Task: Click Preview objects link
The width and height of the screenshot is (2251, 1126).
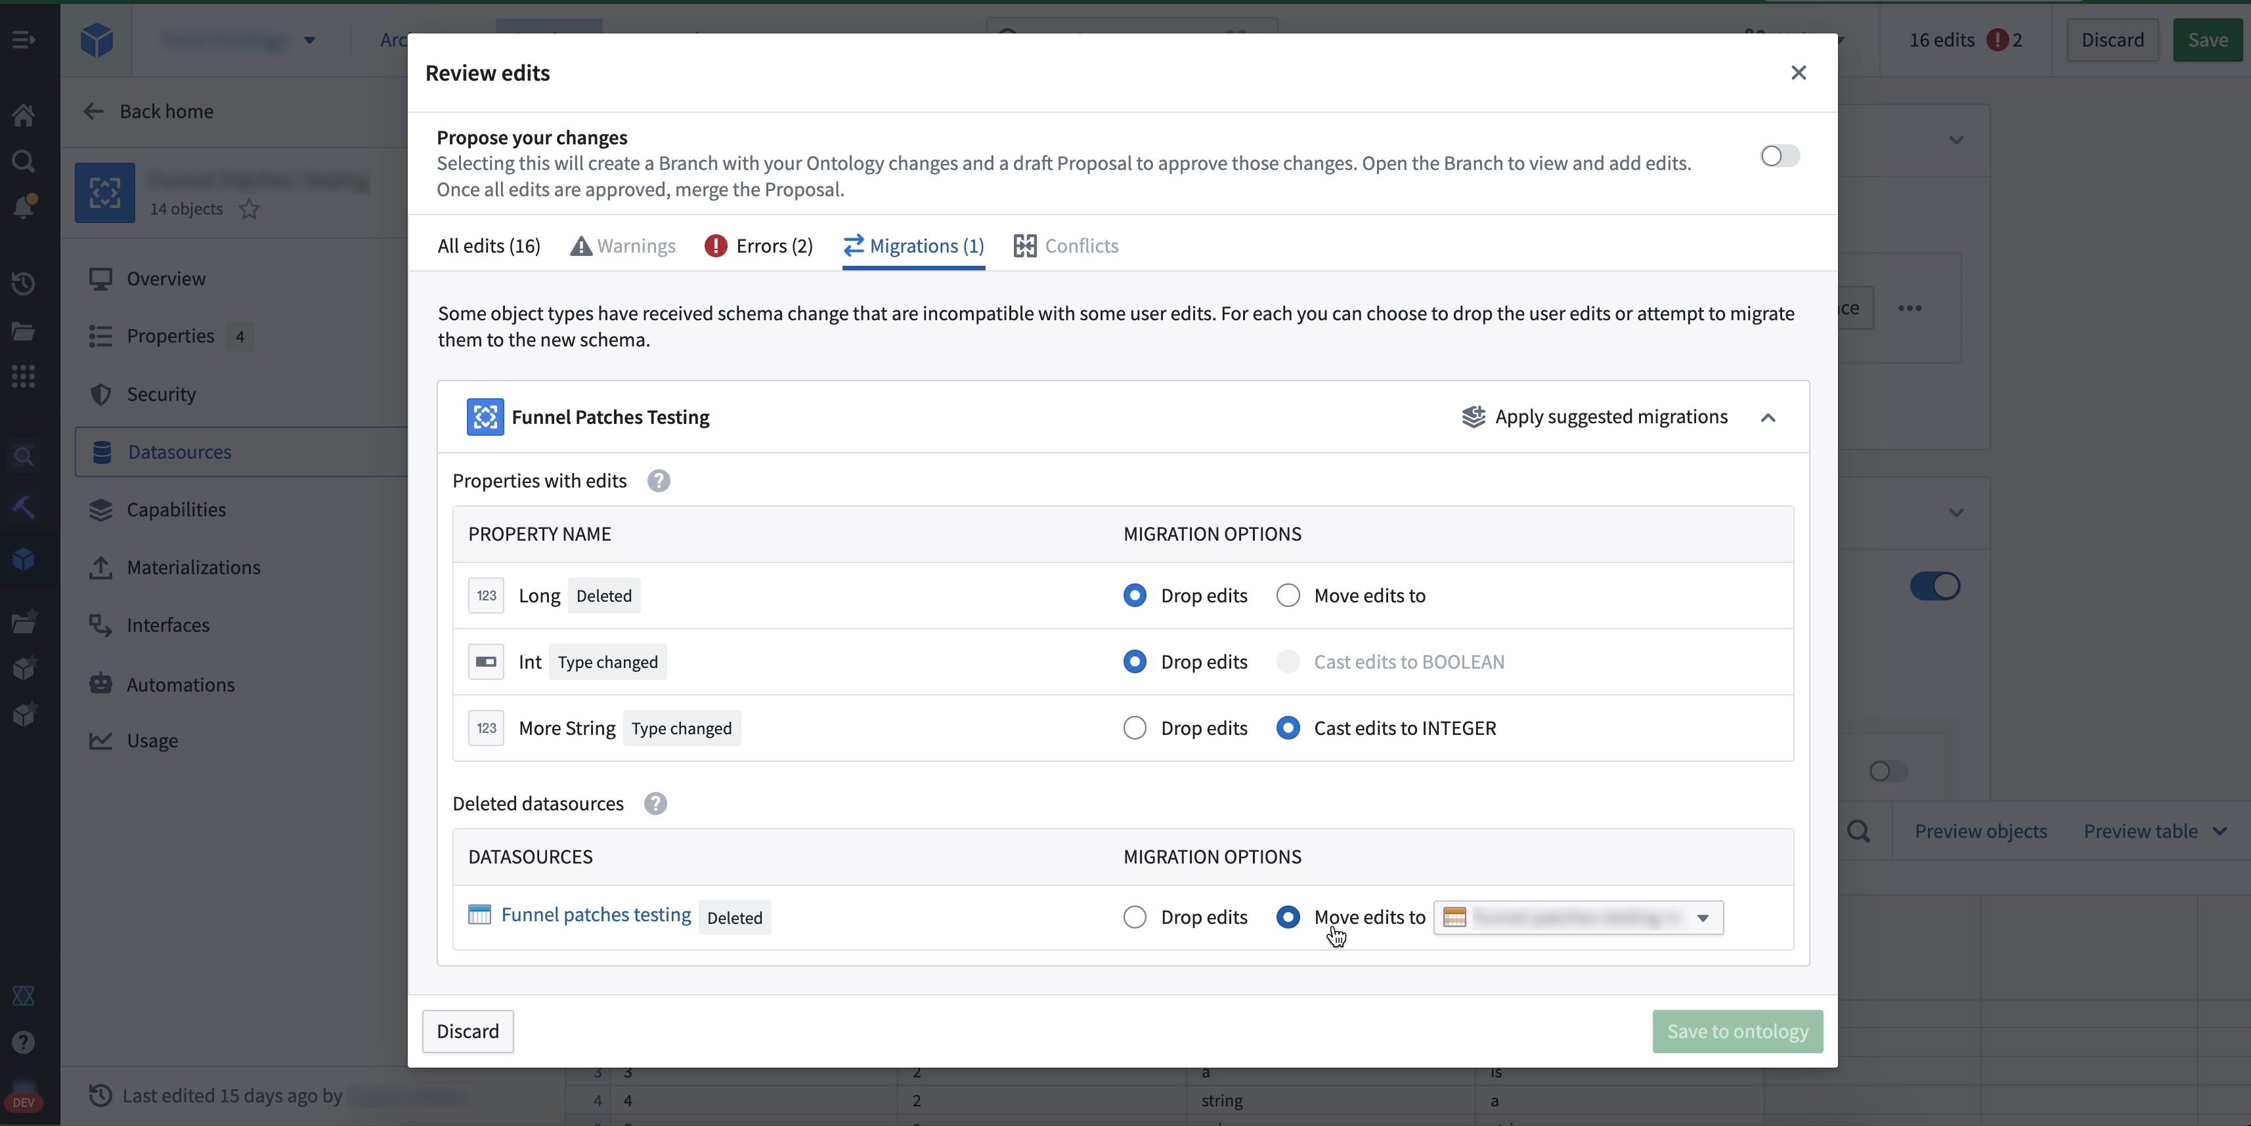Action: point(1981,831)
